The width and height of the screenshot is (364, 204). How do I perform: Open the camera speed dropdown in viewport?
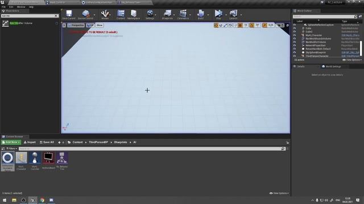click(280, 25)
